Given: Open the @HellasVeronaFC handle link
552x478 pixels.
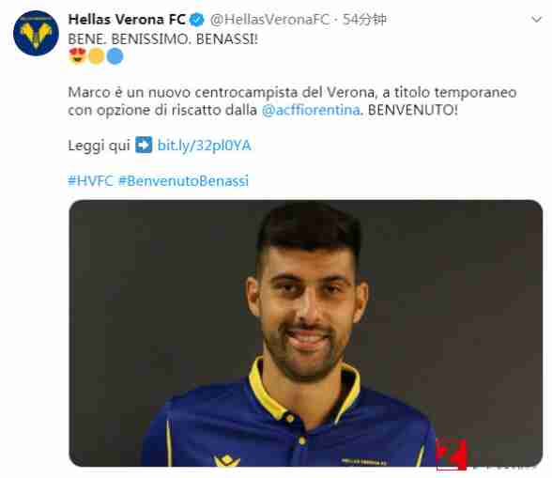Looking at the screenshot, I should [x=269, y=20].
